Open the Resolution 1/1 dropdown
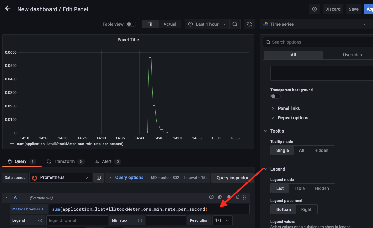The image size is (373, 228). tap(222, 220)
